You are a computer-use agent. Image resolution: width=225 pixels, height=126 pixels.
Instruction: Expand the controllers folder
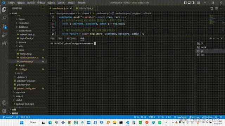coord(24,23)
